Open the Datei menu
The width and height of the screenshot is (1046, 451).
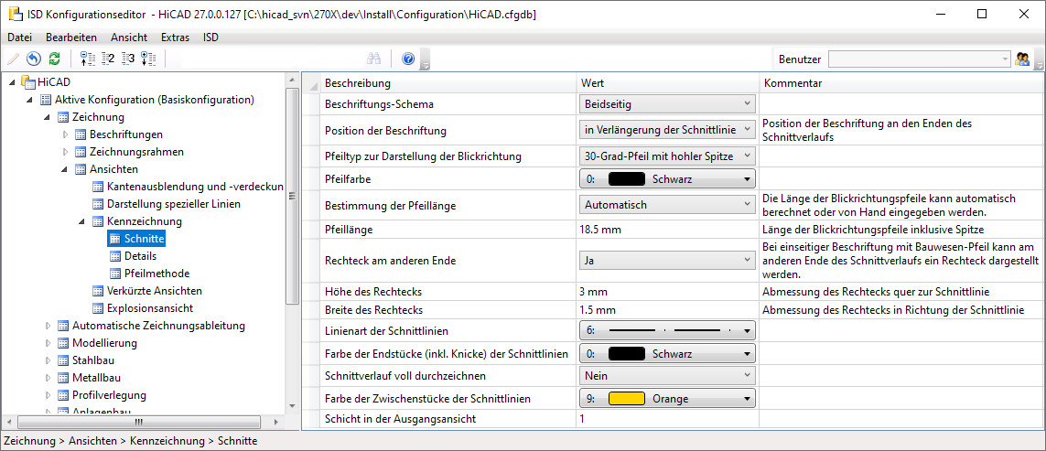tap(19, 38)
